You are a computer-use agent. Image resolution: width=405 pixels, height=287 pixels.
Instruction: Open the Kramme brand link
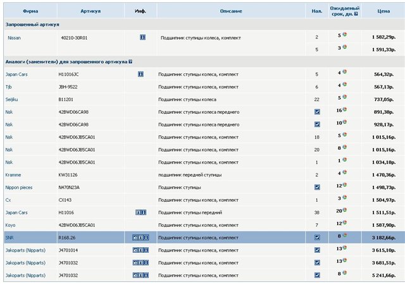click(x=13, y=174)
